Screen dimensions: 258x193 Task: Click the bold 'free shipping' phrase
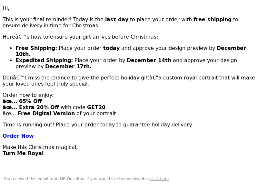(x=213, y=20)
